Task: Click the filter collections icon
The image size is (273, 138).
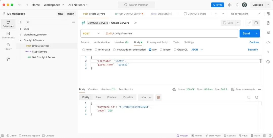Action: (x=28, y=22)
